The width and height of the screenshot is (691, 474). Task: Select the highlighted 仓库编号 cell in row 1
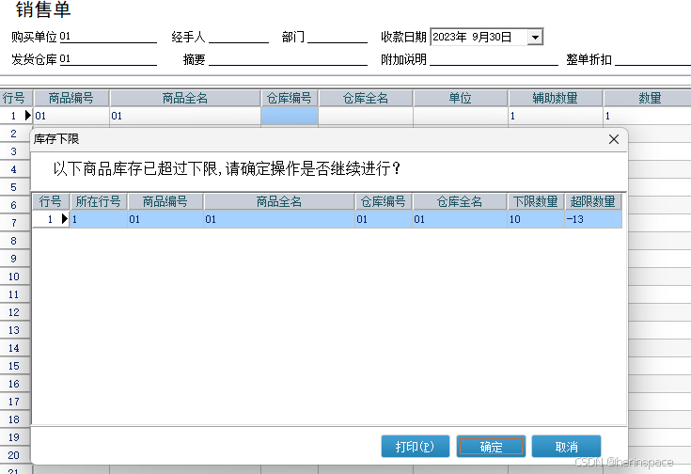point(290,116)
